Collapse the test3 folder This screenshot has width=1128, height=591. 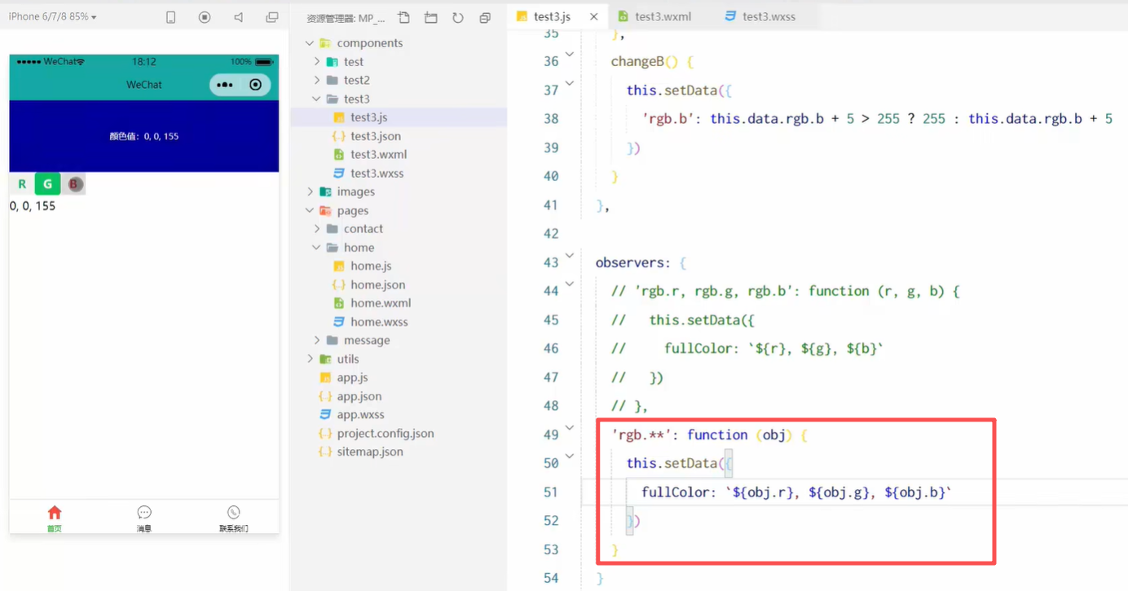(317, 99)
